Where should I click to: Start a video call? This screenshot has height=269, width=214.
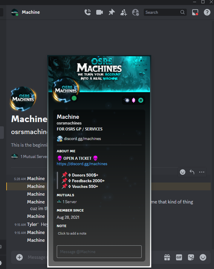100,12
